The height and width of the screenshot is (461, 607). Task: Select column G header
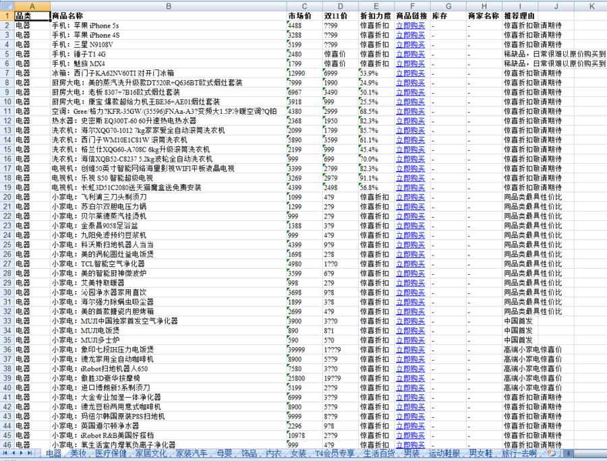click(x=449, y=6)
